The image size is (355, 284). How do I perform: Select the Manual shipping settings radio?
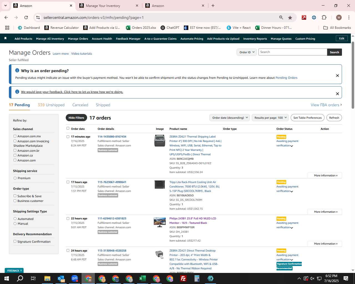pos(15,224)
